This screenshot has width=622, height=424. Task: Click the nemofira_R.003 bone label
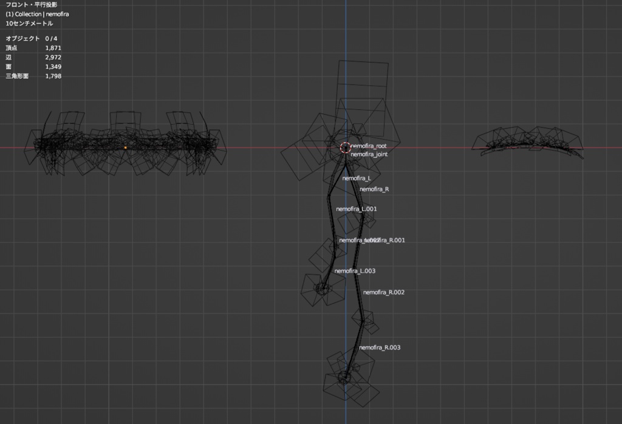point(380,348)
